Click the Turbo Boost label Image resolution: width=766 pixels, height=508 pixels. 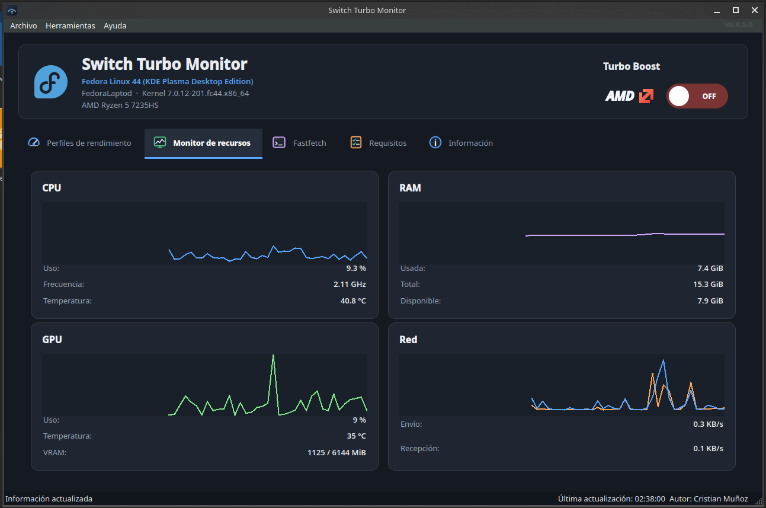point(632,66)
